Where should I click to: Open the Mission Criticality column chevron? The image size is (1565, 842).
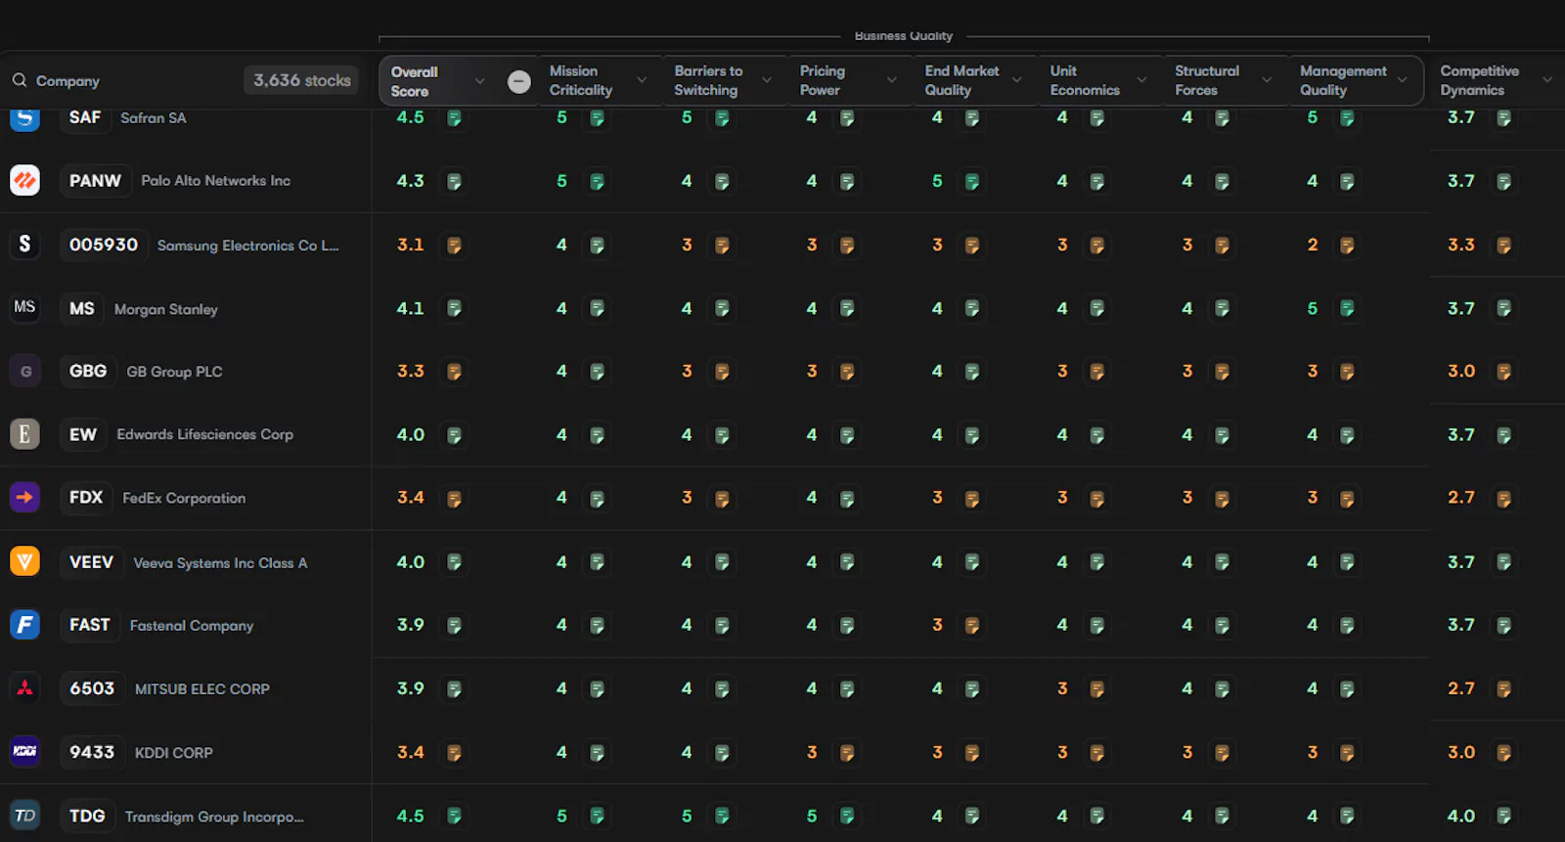[642, 80]
